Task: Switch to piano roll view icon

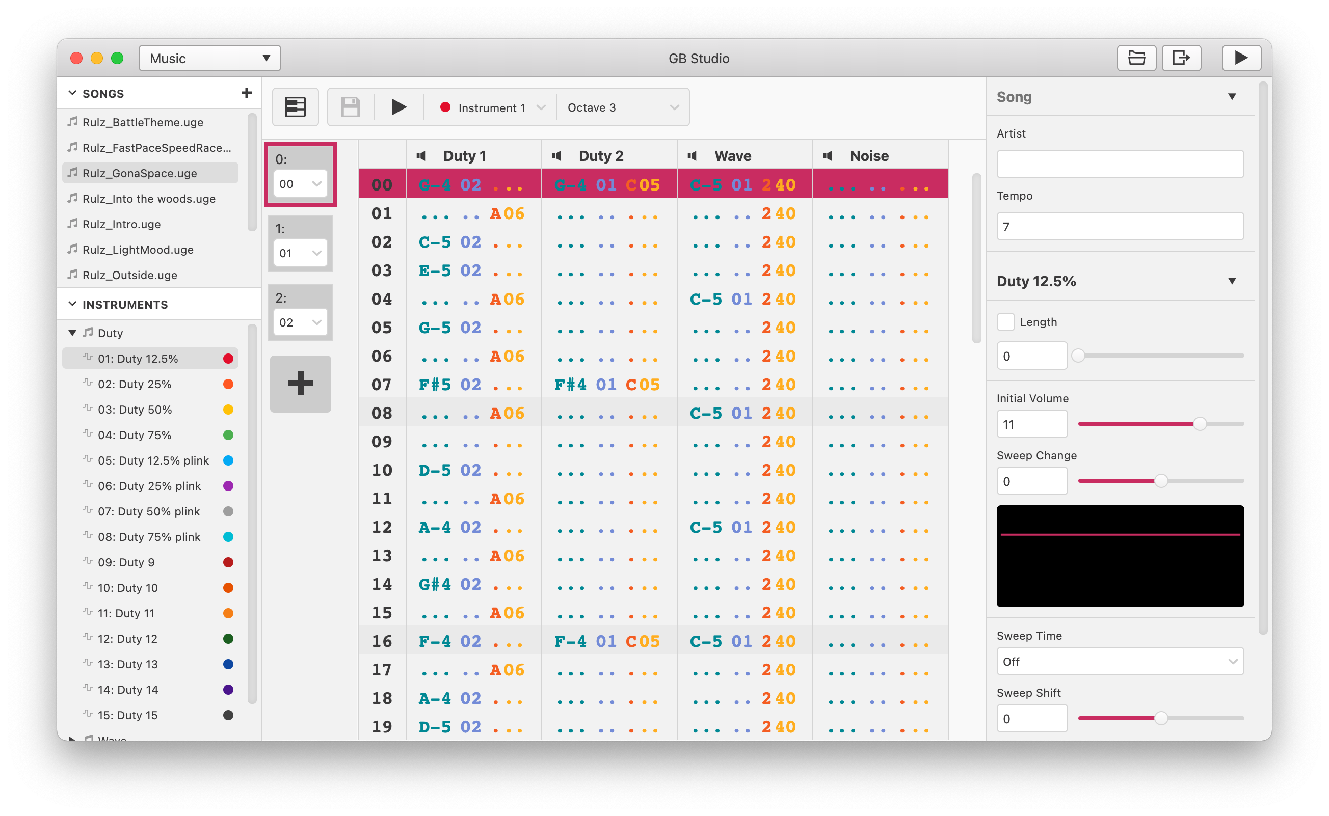Action: [295, 107]
